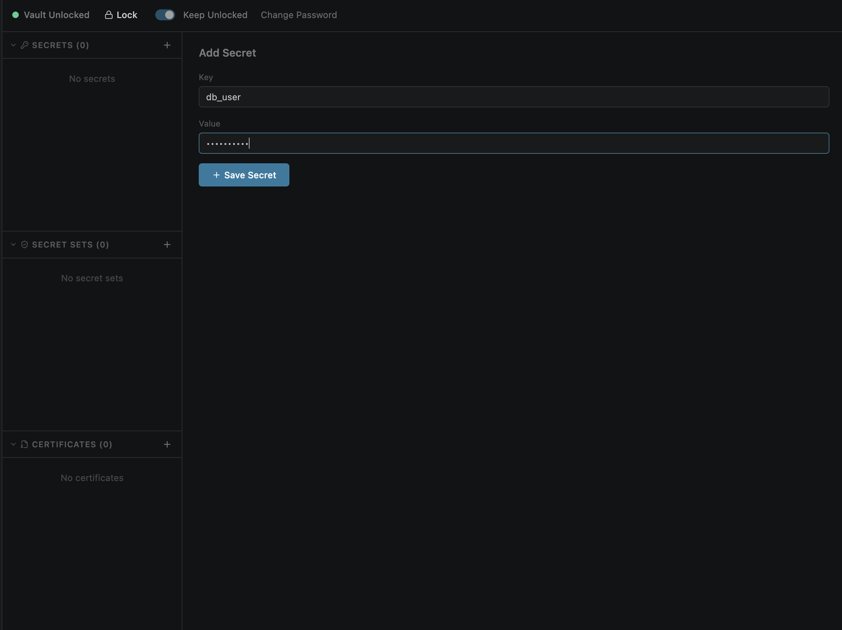Collapse the SECRETS section chevron
This screenshot has width=842, height=630.
[13, 45]
